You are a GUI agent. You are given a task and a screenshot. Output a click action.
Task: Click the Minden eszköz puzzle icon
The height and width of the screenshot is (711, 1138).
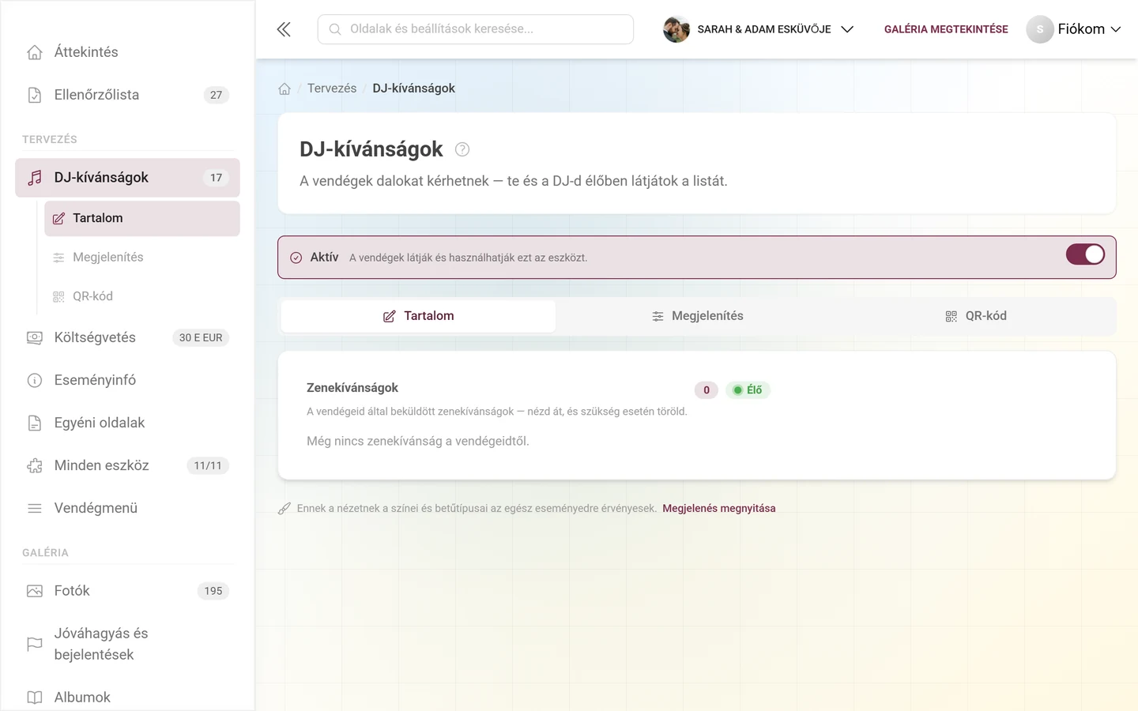point(35,465)
